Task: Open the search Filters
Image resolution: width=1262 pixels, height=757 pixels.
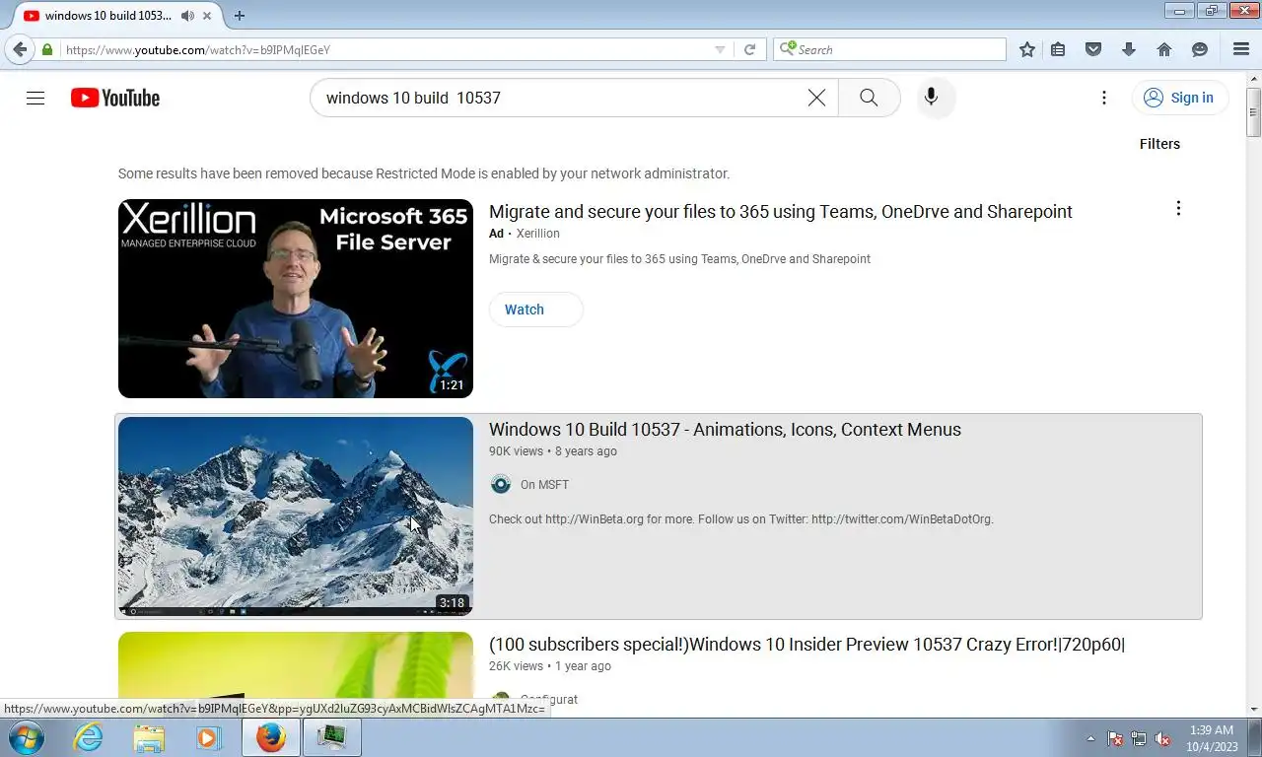Action: click(x=1159, y=144)
